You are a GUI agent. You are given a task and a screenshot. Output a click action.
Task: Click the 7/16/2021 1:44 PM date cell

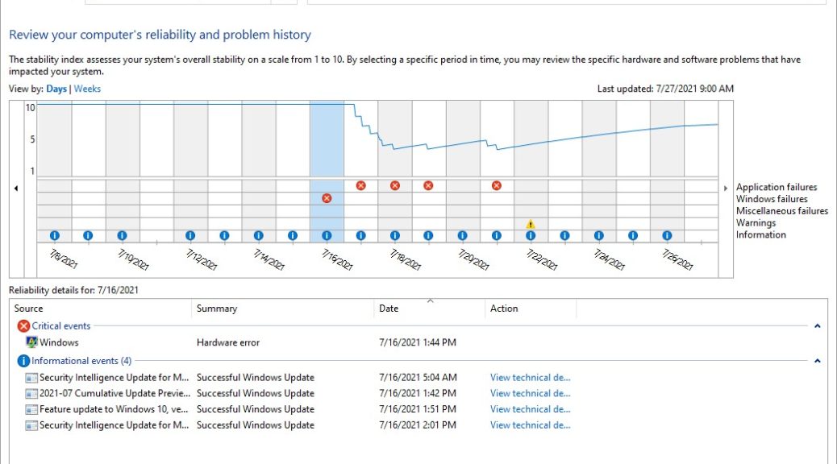[418, 342]
